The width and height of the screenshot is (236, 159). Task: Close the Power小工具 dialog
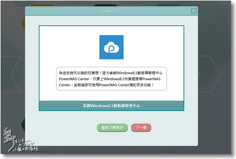[x=194, y=11]
